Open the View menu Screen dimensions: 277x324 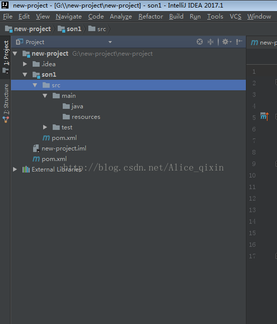tap(43, 17)
